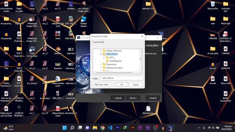Select the Song Premiere project icon
235x132 pixels.
coord(32,6)
